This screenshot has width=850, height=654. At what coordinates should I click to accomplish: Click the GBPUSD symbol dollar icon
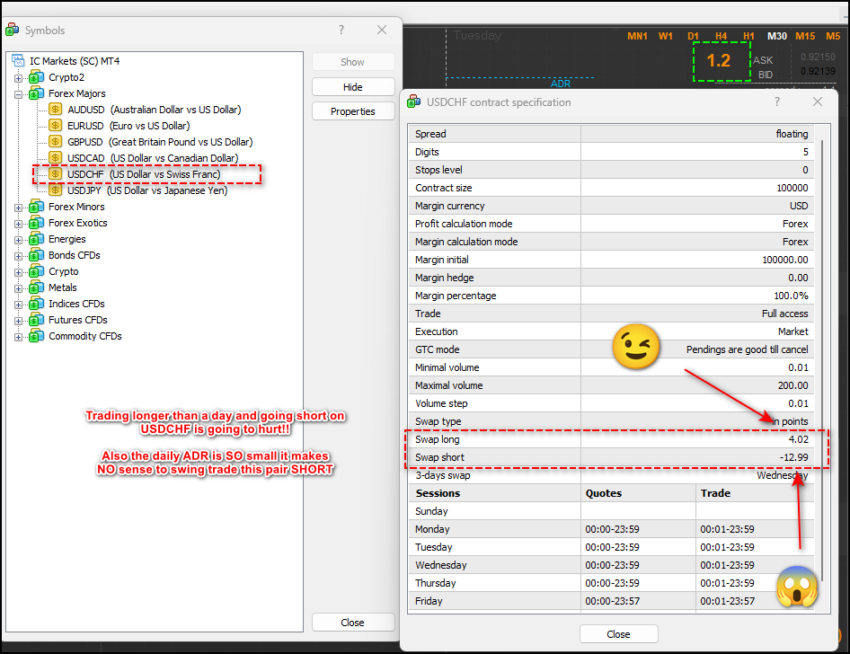pos(56,142)
